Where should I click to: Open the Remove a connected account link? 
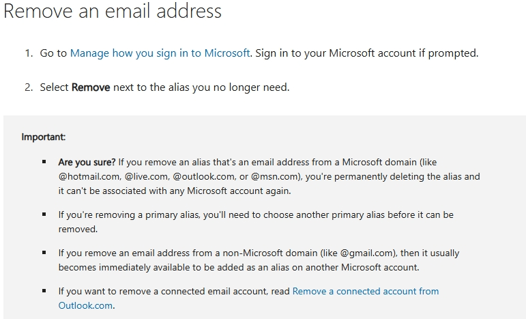pyautogui.click(x=365, y=291)
